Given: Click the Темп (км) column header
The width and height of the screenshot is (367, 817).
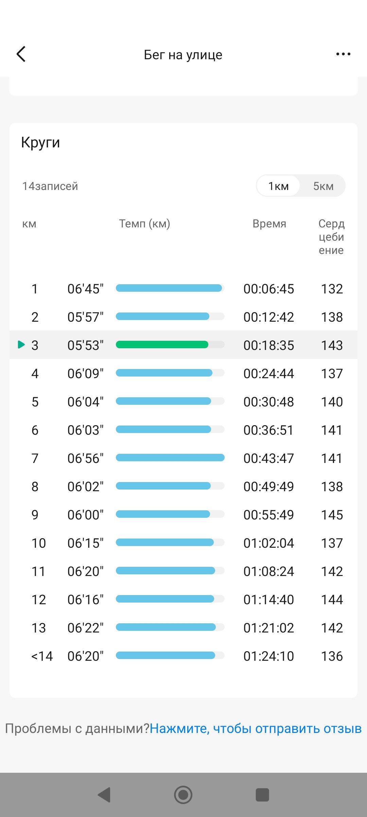Looking at the screenshot, I should click(144, 224).
